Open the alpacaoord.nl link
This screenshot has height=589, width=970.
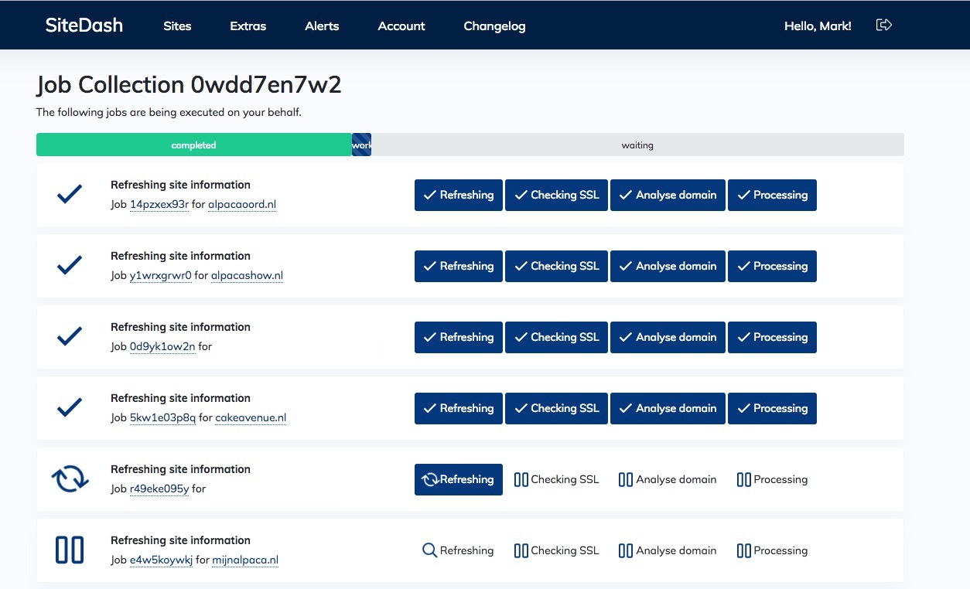[x=242, y=203]
